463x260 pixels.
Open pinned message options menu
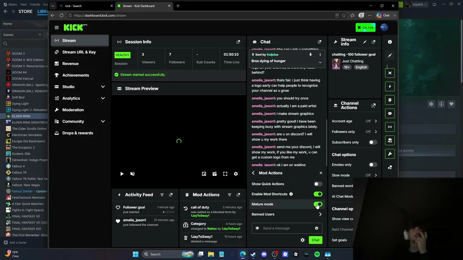[320, 55]
